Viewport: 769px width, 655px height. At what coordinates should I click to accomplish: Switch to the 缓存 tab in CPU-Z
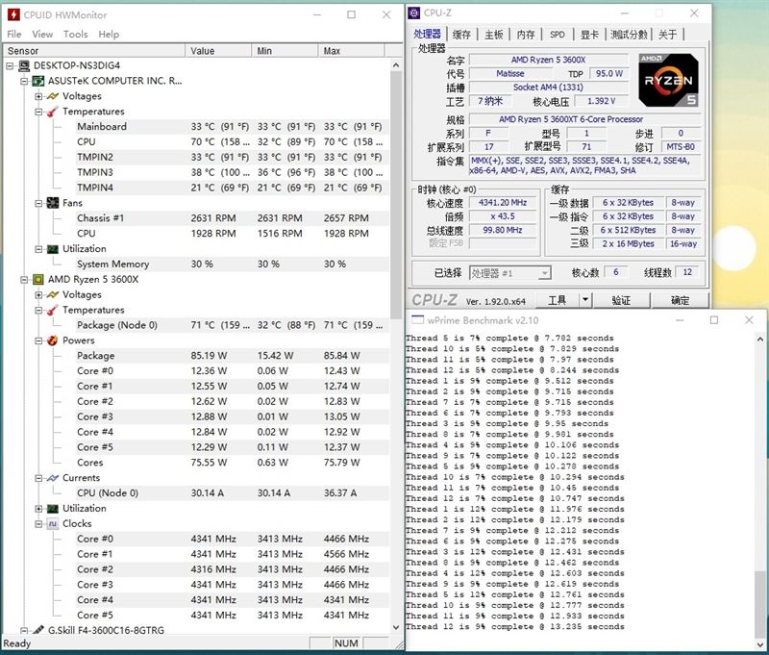pyautogui.click(x=461, y=35)
